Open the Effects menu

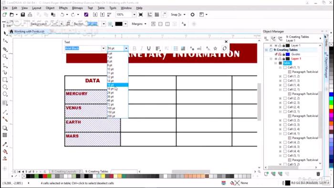pos(63,8)
